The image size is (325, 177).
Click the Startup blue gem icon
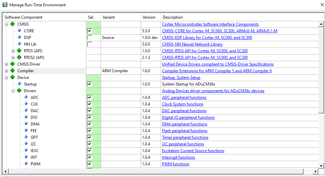click(x=19, y=84)
